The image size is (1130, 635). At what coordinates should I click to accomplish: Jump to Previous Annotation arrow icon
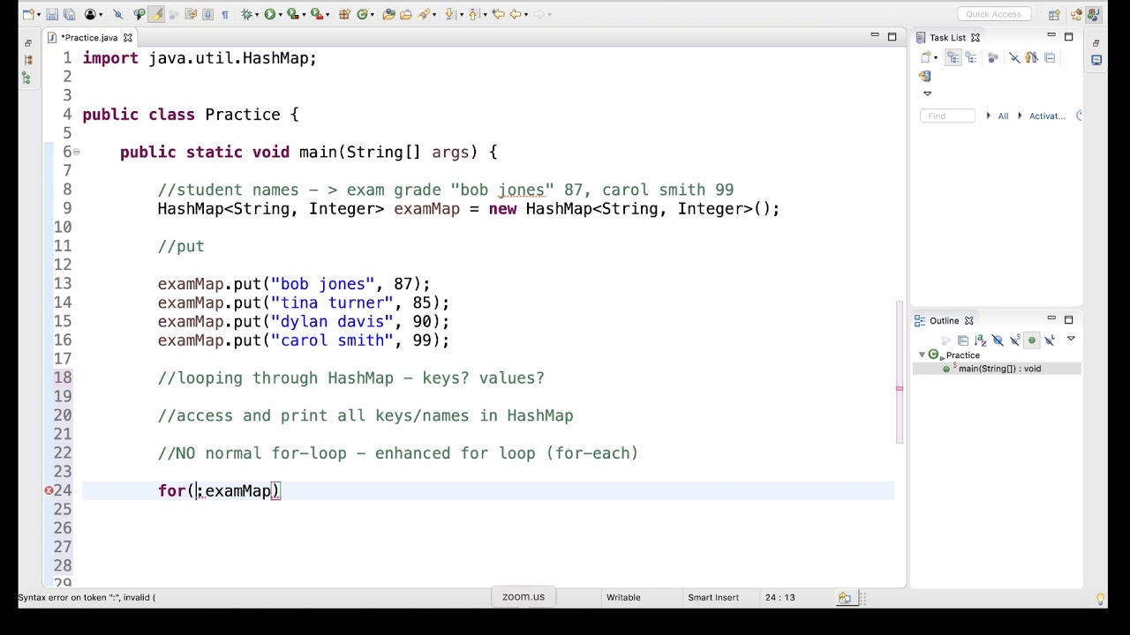475,14
